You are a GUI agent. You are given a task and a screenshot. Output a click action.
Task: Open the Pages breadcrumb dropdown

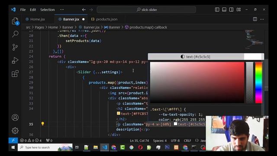39,27
